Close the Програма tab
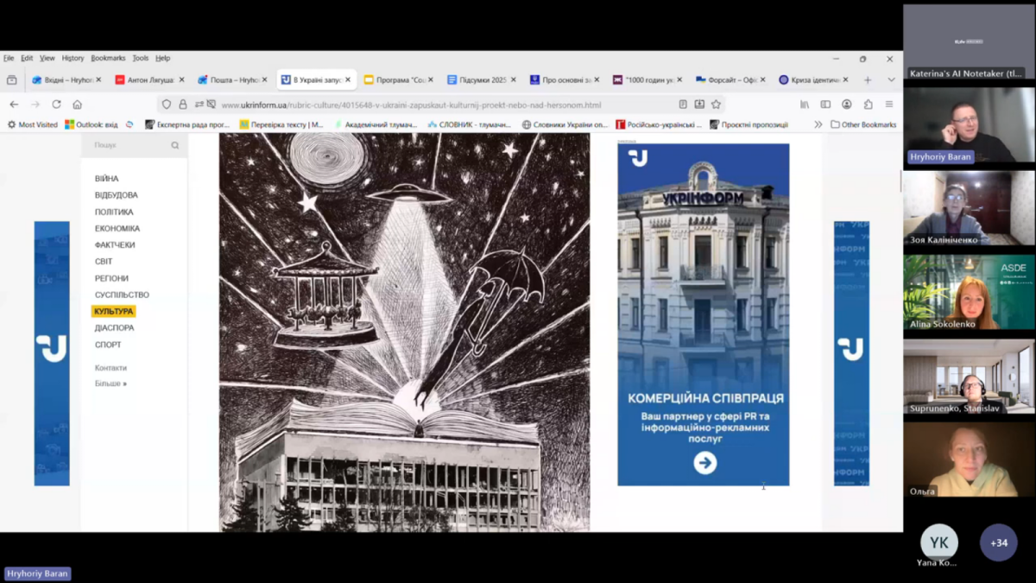1036x583 pixels. click(x=430, y=80)
